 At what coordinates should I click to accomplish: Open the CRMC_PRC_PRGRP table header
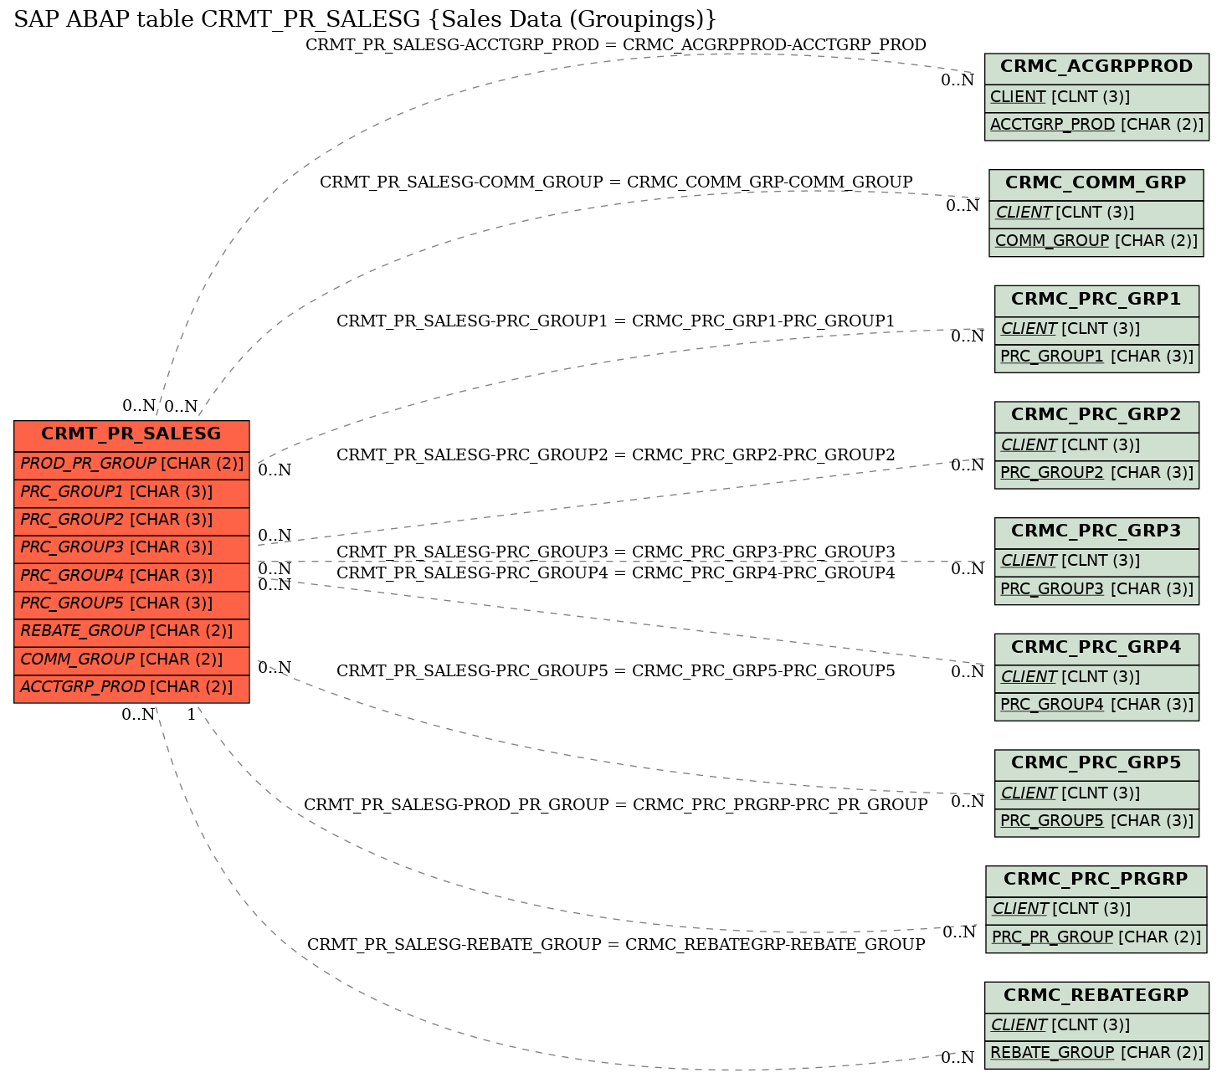1096,880
